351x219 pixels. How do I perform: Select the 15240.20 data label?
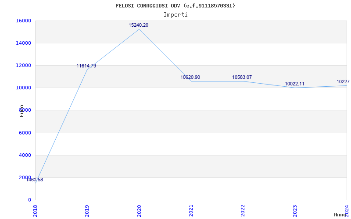pyautogui.click(x=138, y=25)
